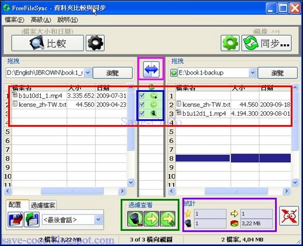The image size is (303, 246).
Task: Click the middle grid header sync icon
Action: 151,87
